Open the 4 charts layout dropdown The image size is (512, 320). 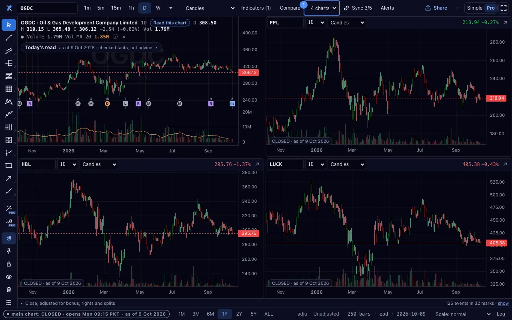[322, 8]
